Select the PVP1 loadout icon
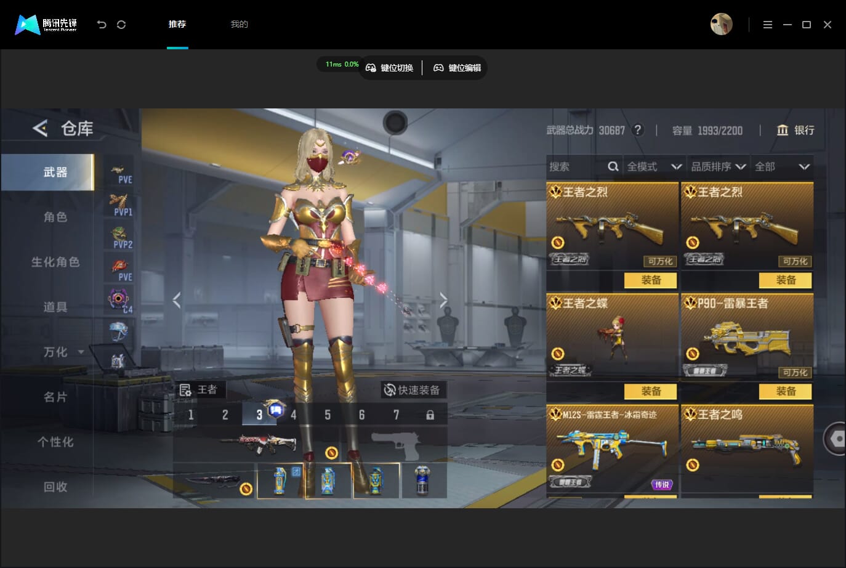Viewport: 846px width, 568px height. click(119, 204)
